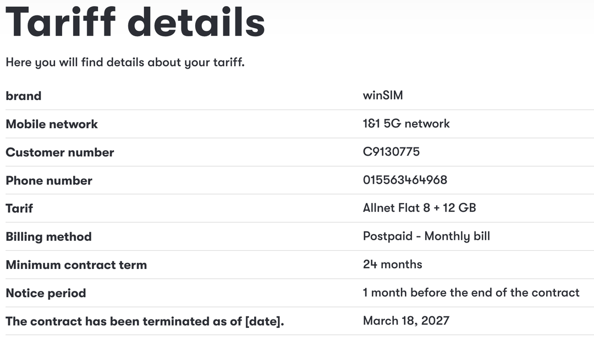Click the "Tariff details" page heading
Screen dimensions: 594x347
click(135, 22)
